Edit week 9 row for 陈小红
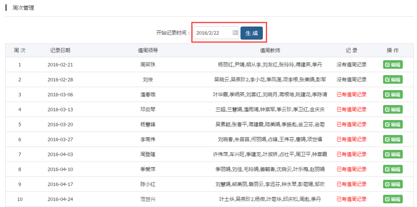 click(x=393, y=184)
